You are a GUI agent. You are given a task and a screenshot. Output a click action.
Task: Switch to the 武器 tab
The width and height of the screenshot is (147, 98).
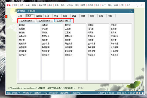tap(74, 16)
